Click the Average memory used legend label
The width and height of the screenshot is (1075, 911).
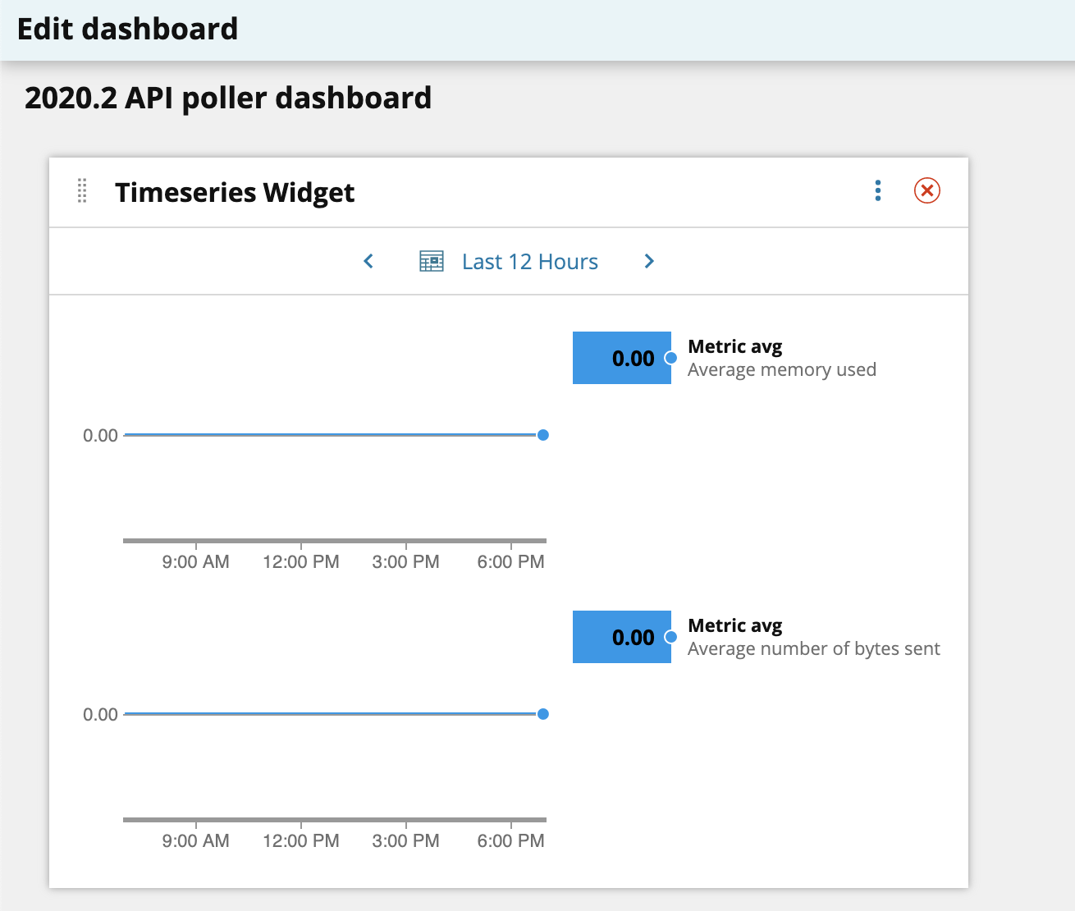pyautogui.click(x=782, y=370)
